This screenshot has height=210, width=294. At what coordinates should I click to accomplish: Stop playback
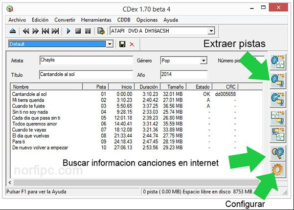tap(78, 31)
